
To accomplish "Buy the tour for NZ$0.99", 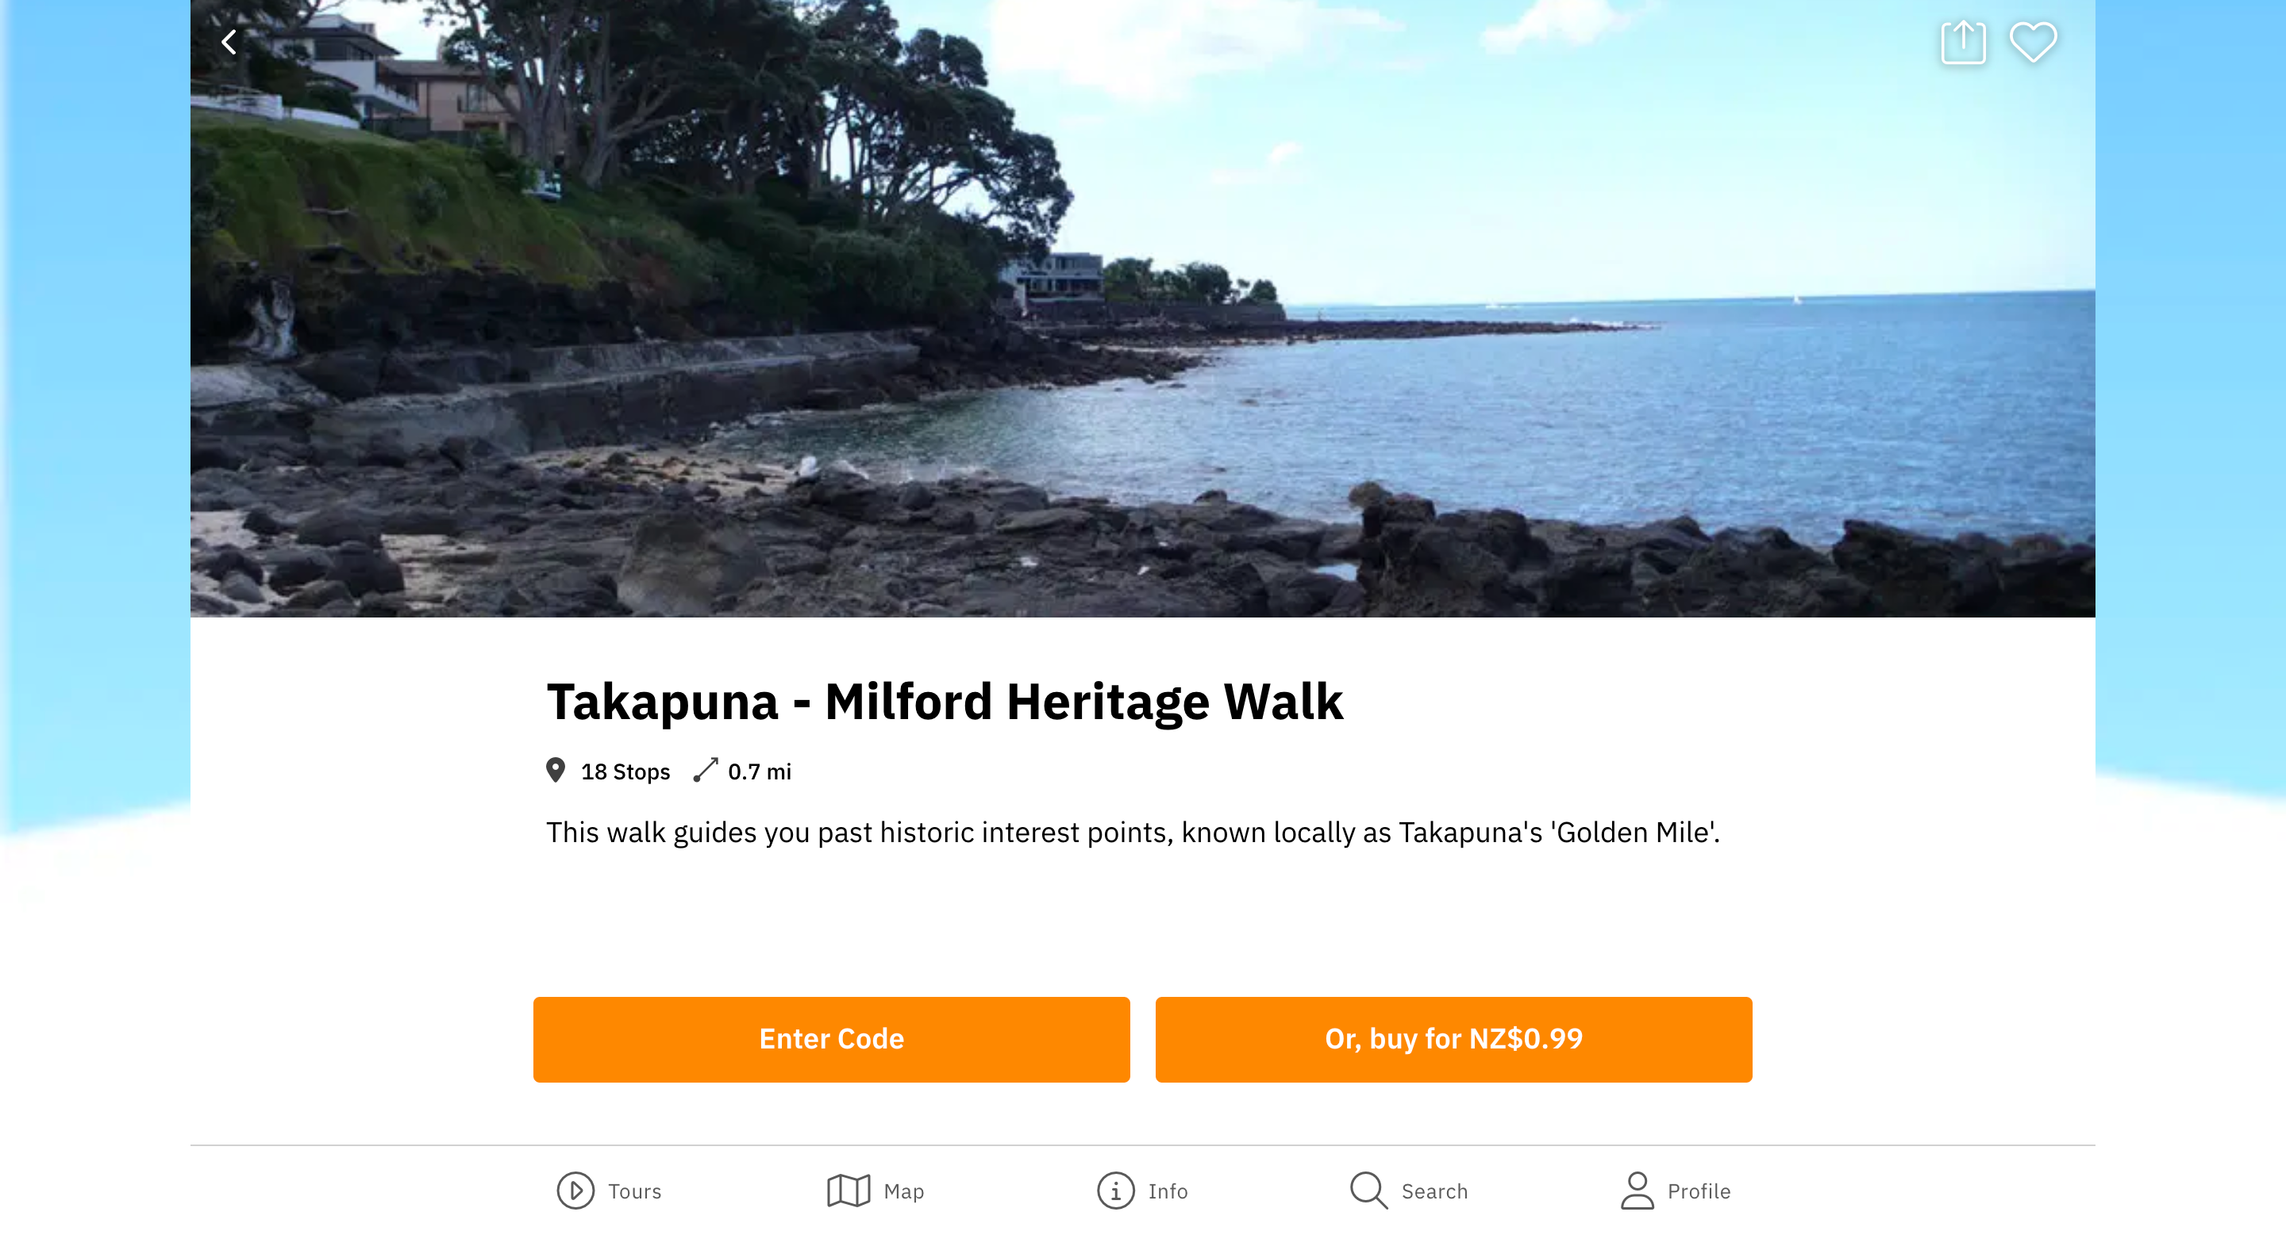I will (1453, 1039).
